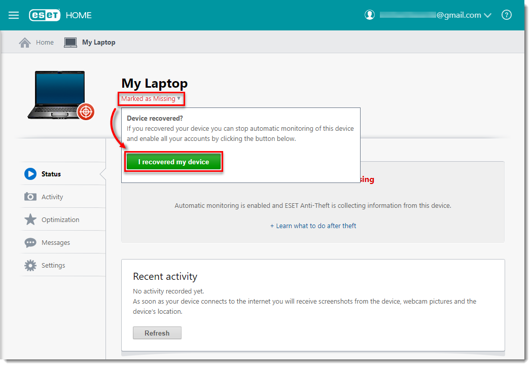Click the No activity recorded yet text
This screenshot has height=367, width=532.
pos(168,291)
